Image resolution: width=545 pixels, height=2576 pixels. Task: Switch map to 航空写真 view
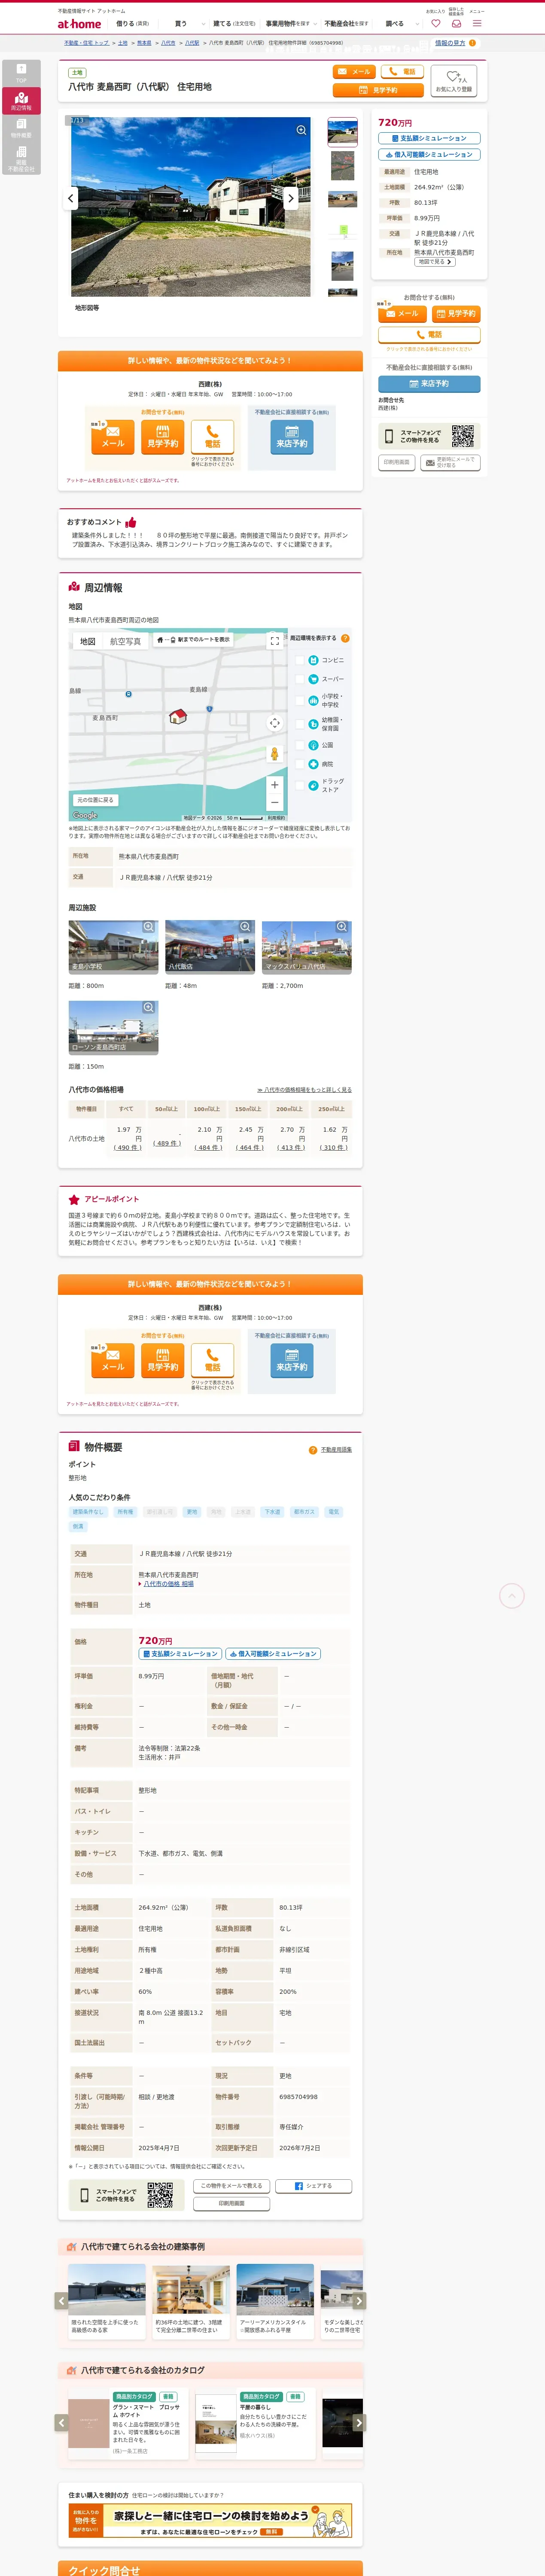125,641
